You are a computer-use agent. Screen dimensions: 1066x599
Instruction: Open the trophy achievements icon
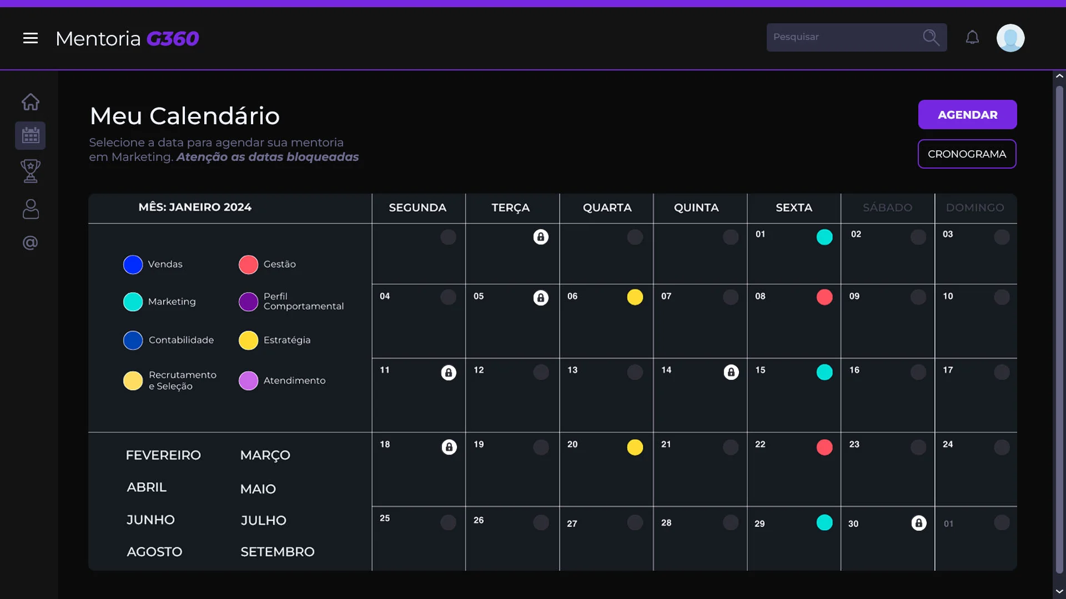(x=31, y=171)
